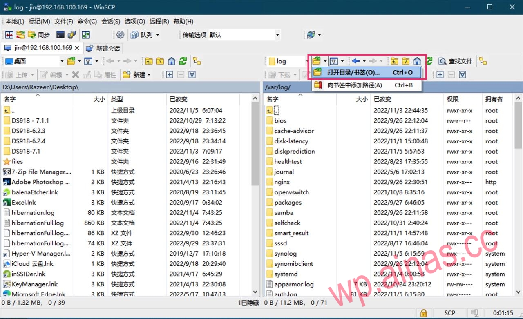Show the remote directory tree icon
The width and height of the screenshot is (523, 319).
(x=483, y=61)
